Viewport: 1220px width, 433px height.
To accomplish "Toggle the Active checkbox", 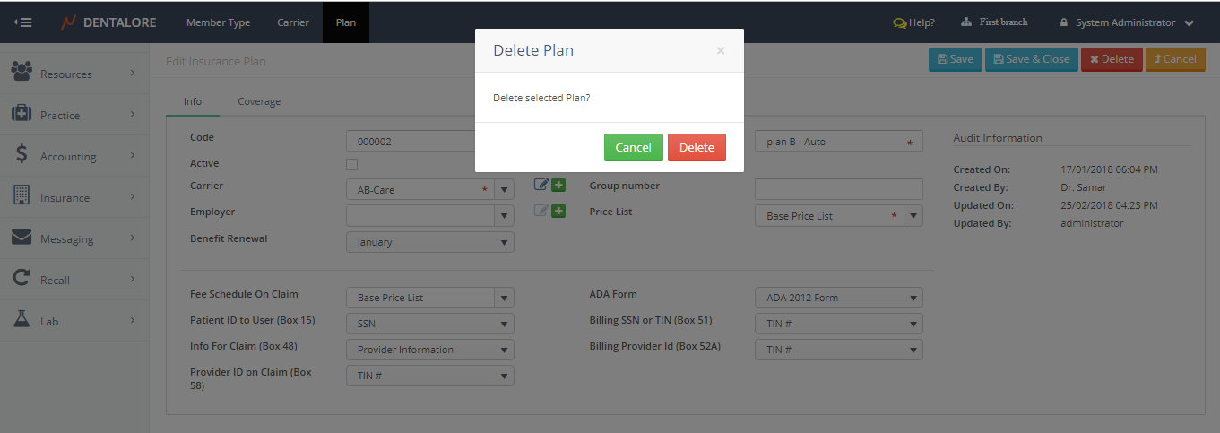I will pos(351,164).
